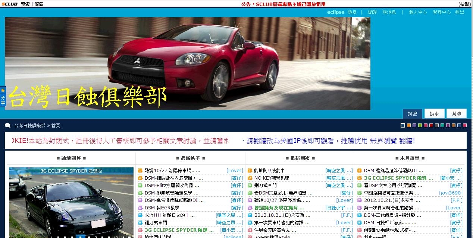Toggle 隱身 invisible status

pyautogui.click(x=352, y=12)
